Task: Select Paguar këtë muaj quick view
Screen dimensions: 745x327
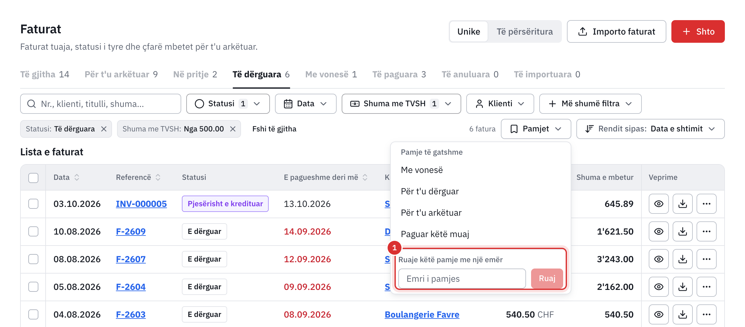Action: point(435,234)
